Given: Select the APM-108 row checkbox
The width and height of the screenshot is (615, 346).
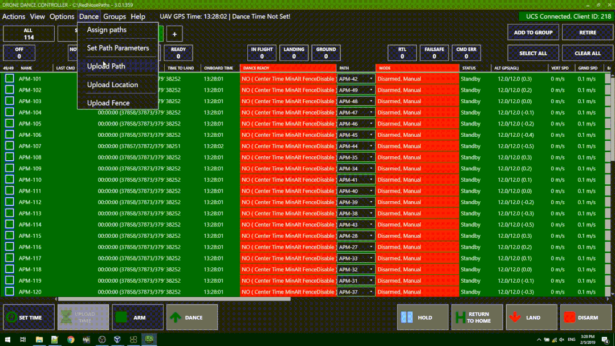Looking at the screenshot, I should [10, 157].
